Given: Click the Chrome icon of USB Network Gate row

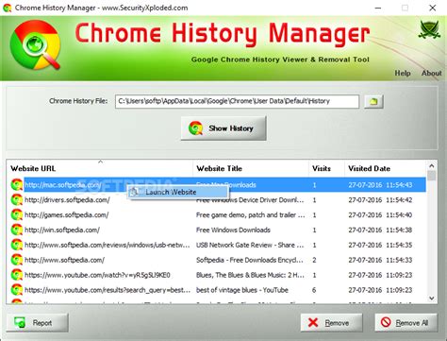Looking at the screenshot, I should pyautogui.click(x=17, y=245).
